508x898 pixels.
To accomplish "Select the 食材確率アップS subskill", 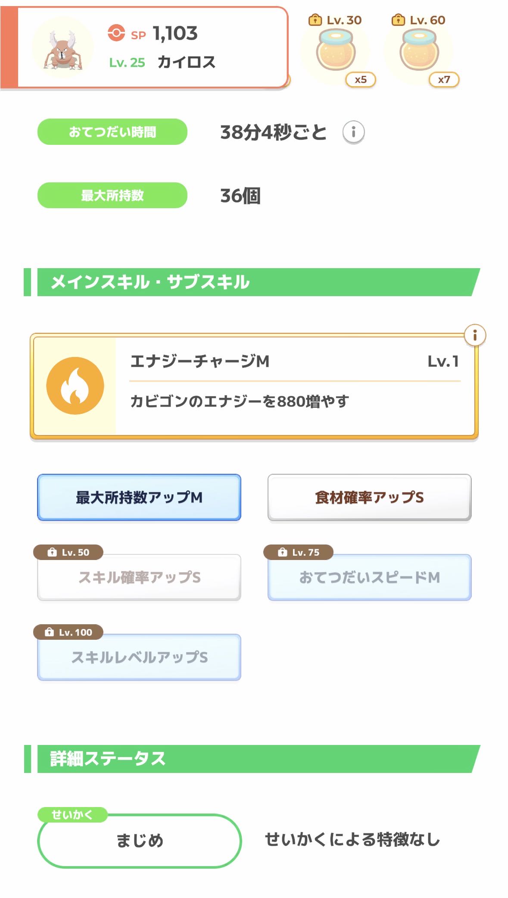I will (x=369, y=497).
